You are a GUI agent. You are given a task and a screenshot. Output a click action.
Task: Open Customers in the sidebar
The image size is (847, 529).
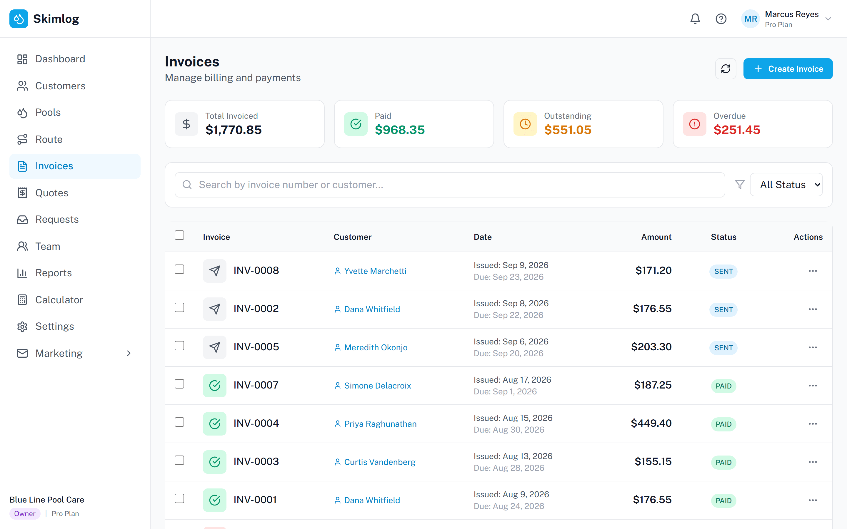point(75,86)
